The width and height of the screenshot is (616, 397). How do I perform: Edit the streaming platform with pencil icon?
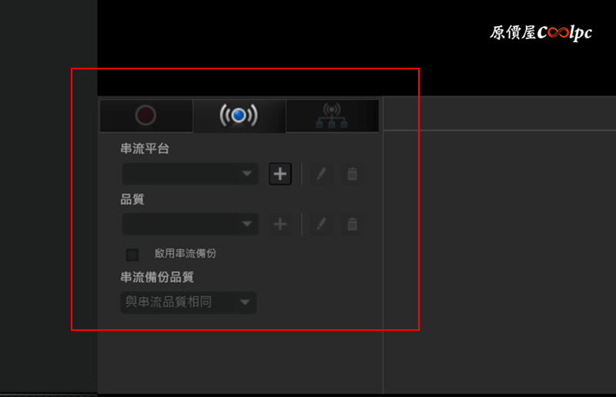321,174
